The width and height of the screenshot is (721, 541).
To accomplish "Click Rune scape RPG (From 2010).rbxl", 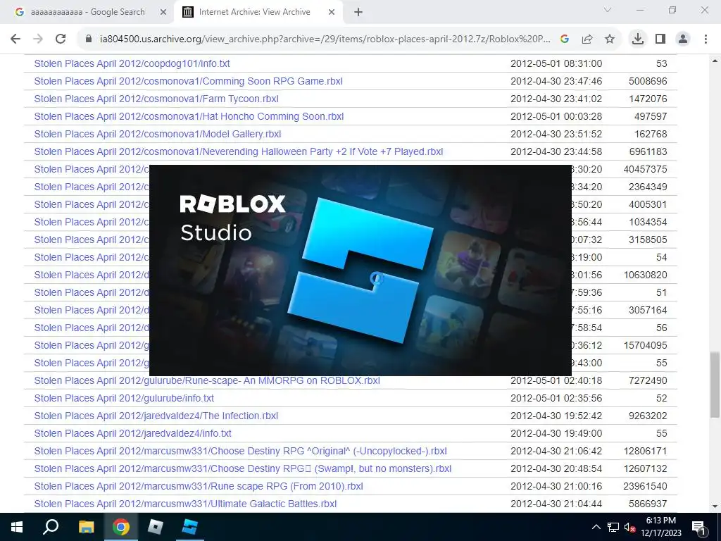I will [199, 486].
